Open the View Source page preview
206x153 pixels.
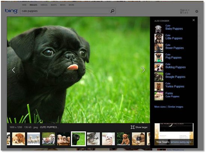coord(174,134)
